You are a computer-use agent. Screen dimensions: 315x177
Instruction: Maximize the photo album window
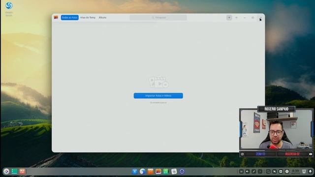pyautogui.click(x=253, y=18)
